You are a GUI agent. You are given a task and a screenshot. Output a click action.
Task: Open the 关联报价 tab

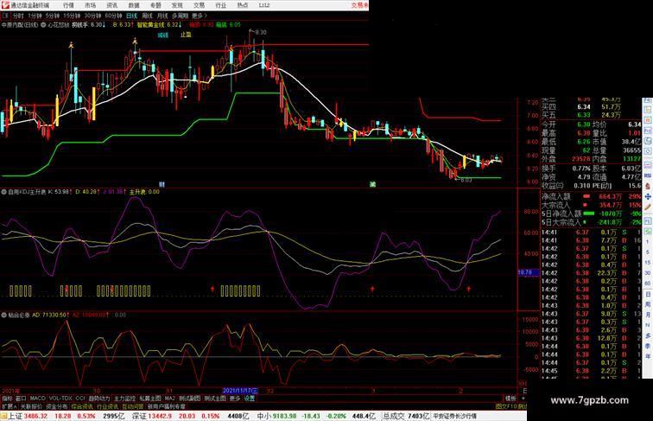click(31, 406)
